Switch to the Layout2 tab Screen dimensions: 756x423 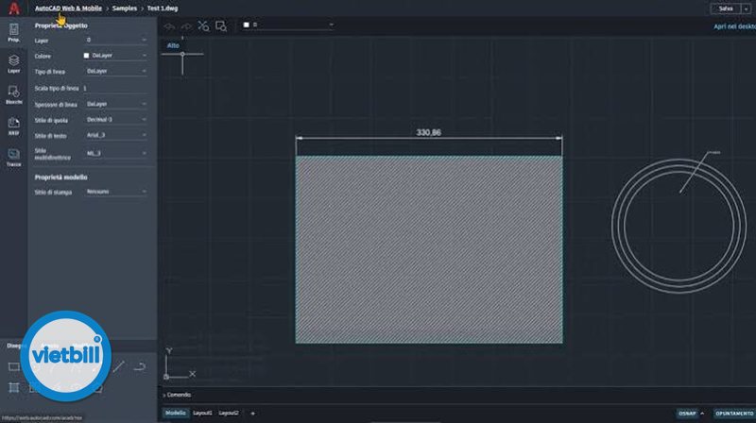tap(229, 413)
